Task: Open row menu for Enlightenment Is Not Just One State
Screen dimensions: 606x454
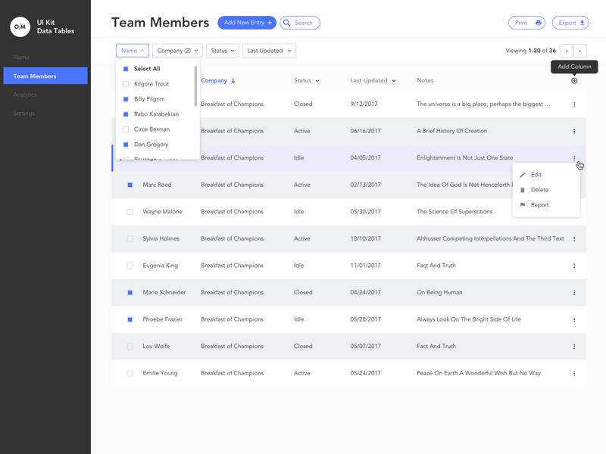Action: [x=574, y=158]
